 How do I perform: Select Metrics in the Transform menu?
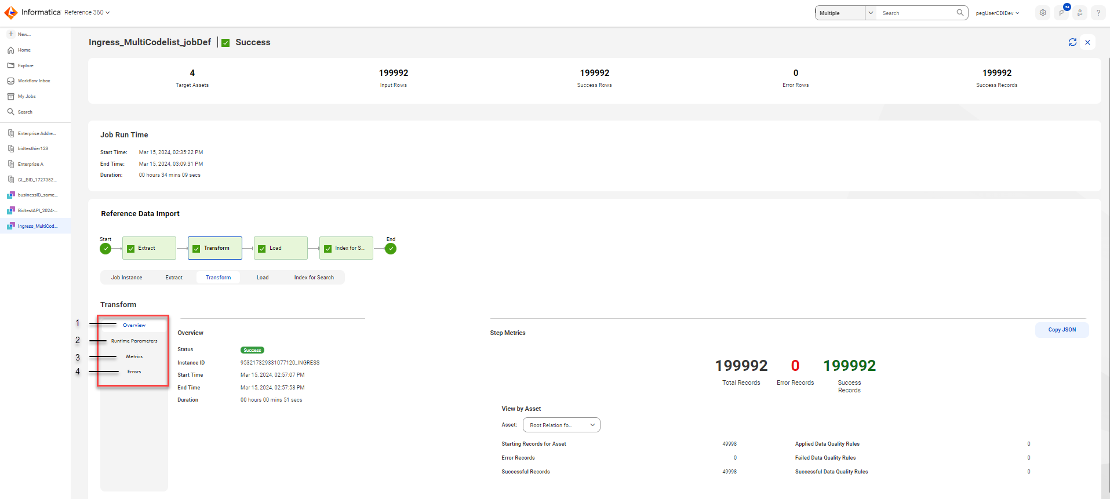pyautogui.click(x=134, y=356)
